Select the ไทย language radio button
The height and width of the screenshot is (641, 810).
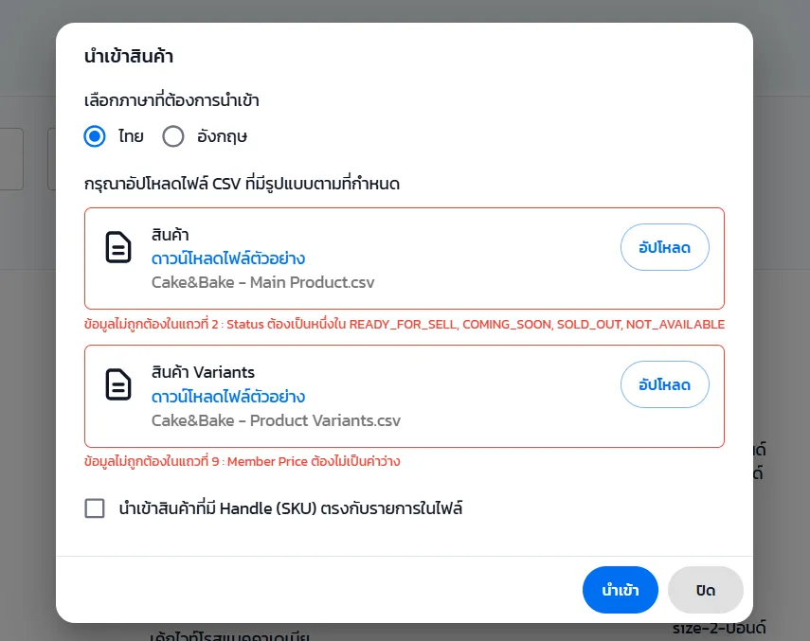tap(95, 136)
